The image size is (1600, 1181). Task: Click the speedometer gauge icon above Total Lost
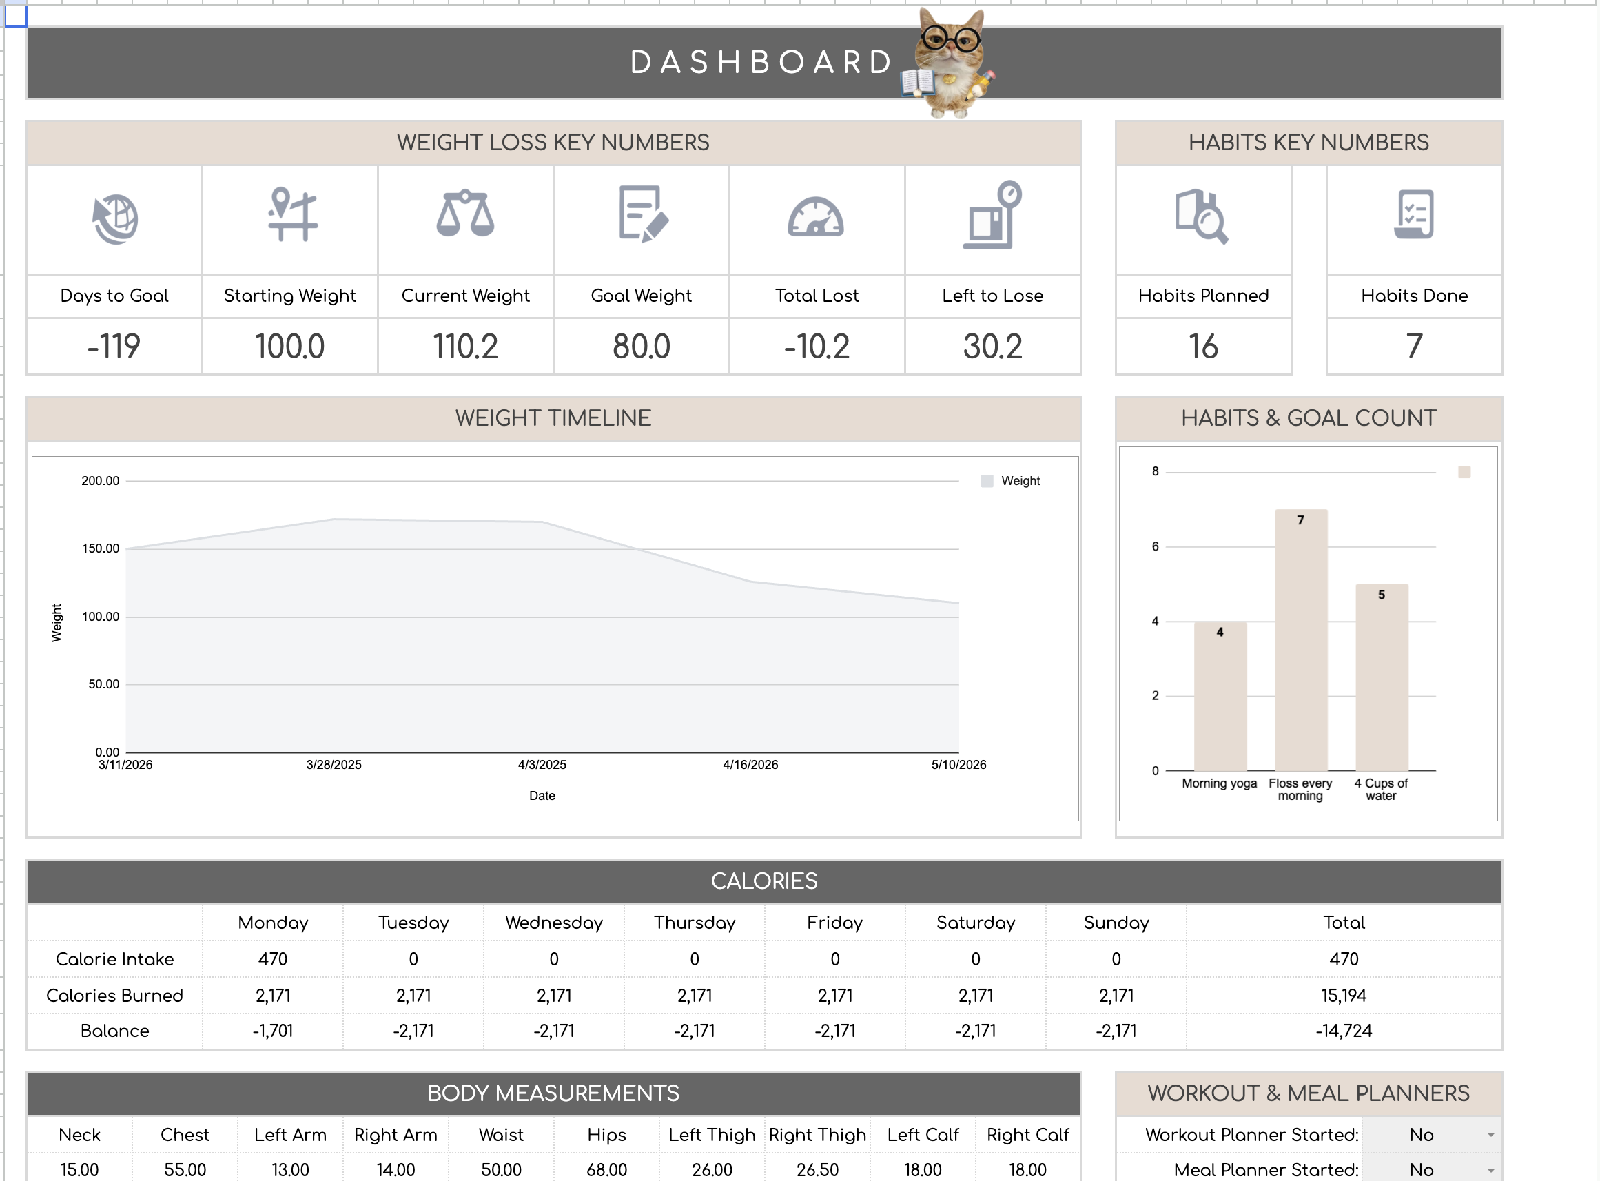816,216
